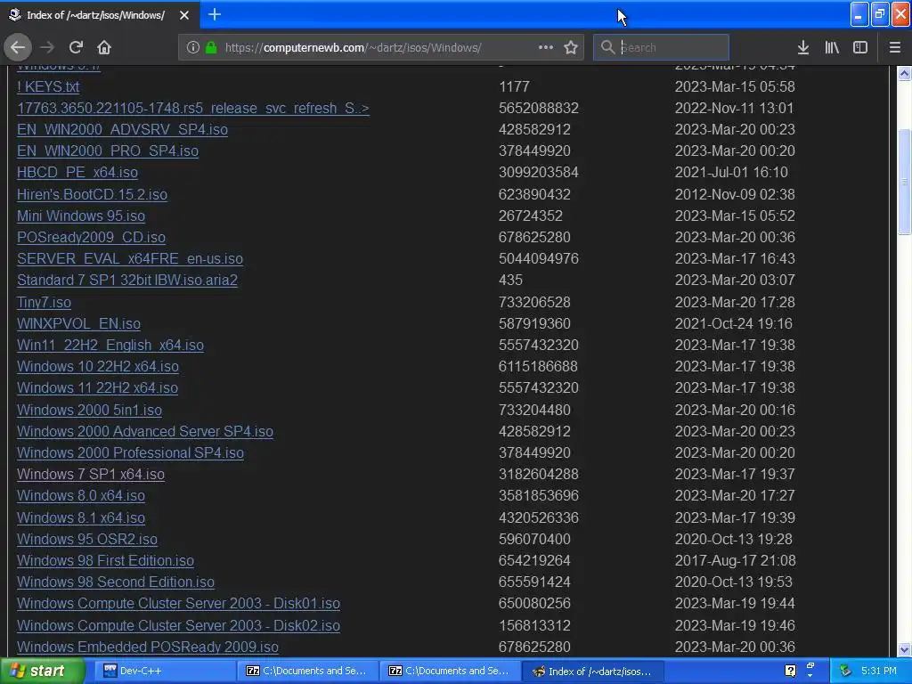
Task: Click the date 2012-Nov-09 02:38
Action: [x=735, y=194]
